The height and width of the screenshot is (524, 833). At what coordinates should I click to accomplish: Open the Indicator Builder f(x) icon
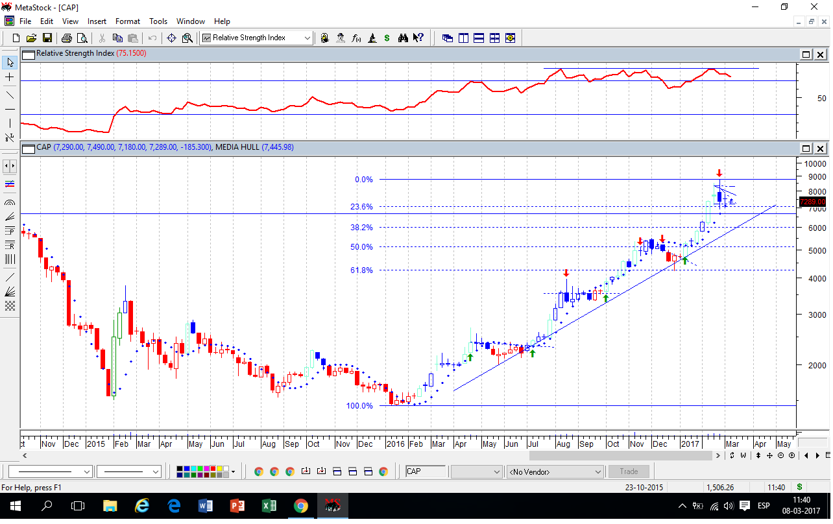(356, 38)
